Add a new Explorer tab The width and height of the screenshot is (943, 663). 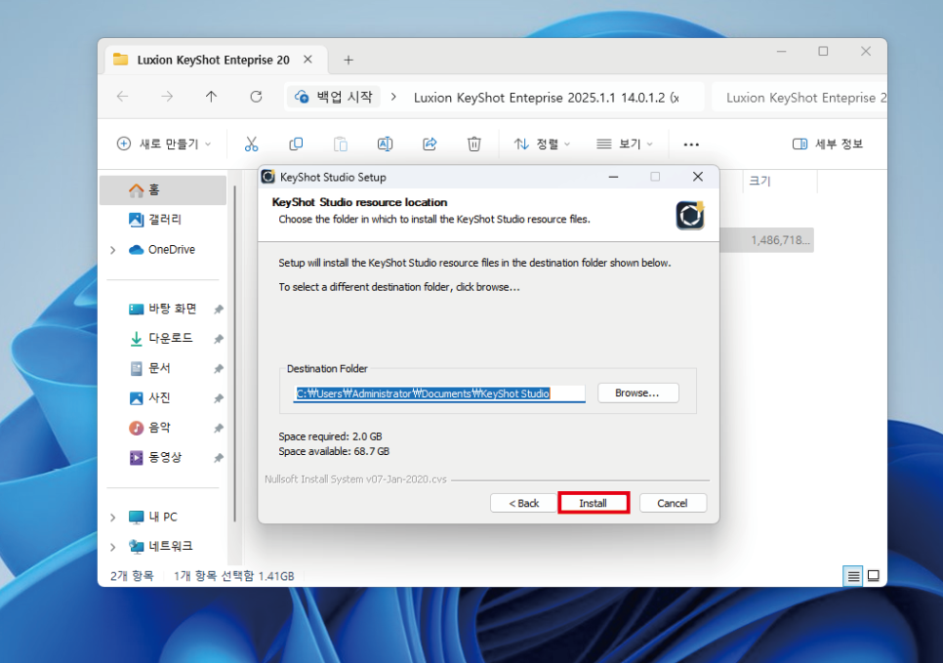pyautogui.click(x=348, y=60)
